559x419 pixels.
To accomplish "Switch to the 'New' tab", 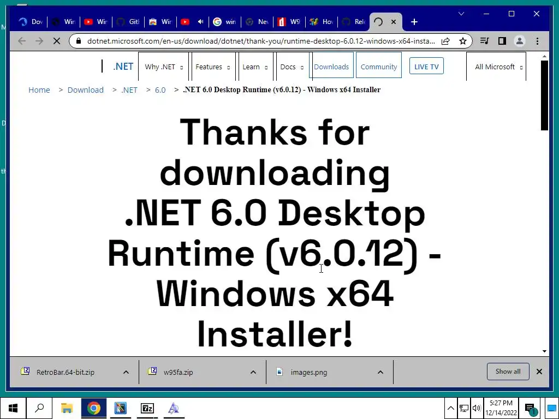I will point(258,22).
